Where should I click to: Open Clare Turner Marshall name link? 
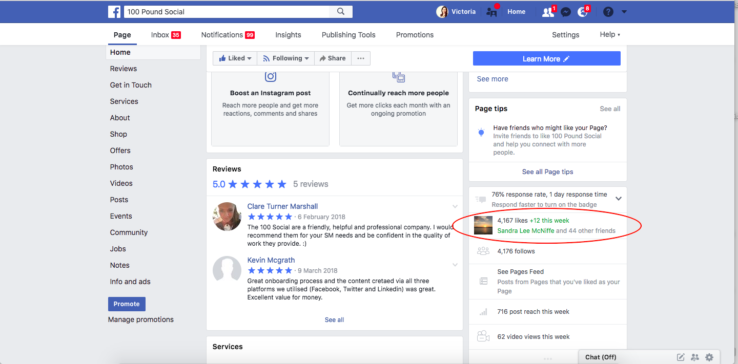point(282,206)
